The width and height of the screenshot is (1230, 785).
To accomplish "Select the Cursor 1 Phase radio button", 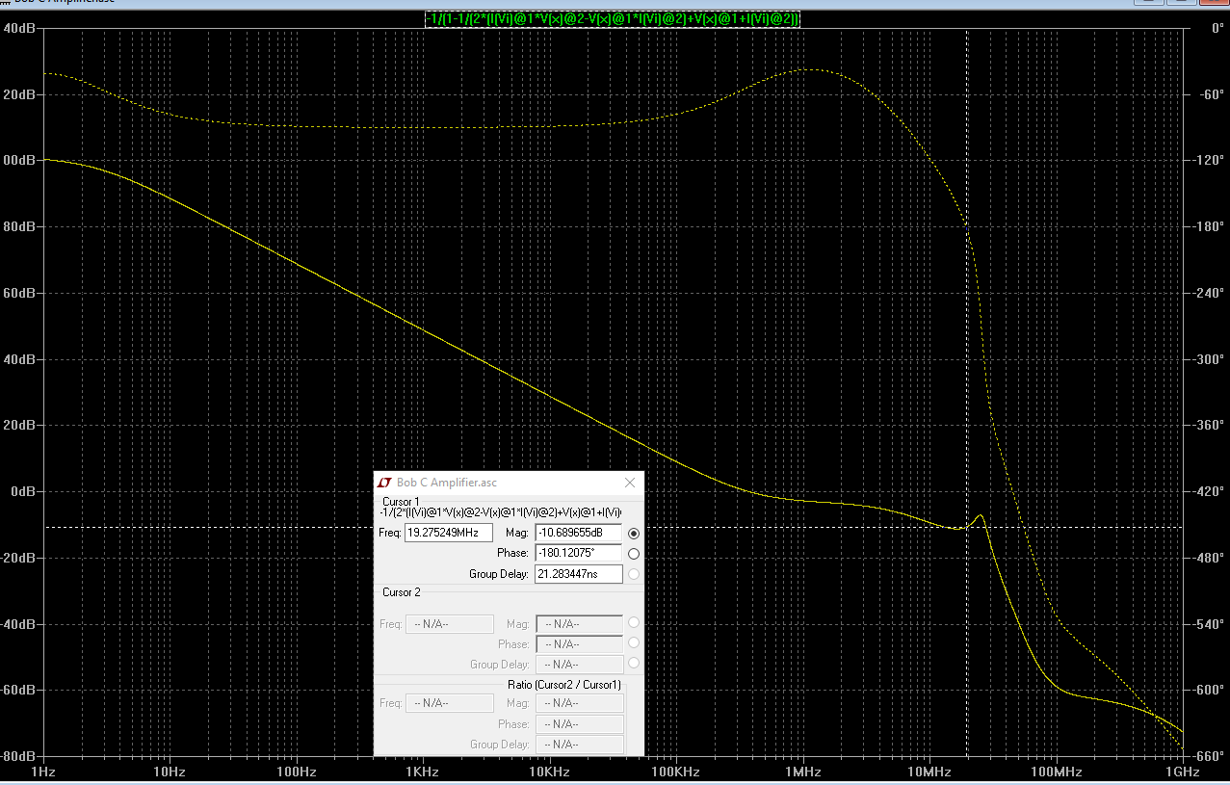I will pyautogui.click(x=634, y=554).
